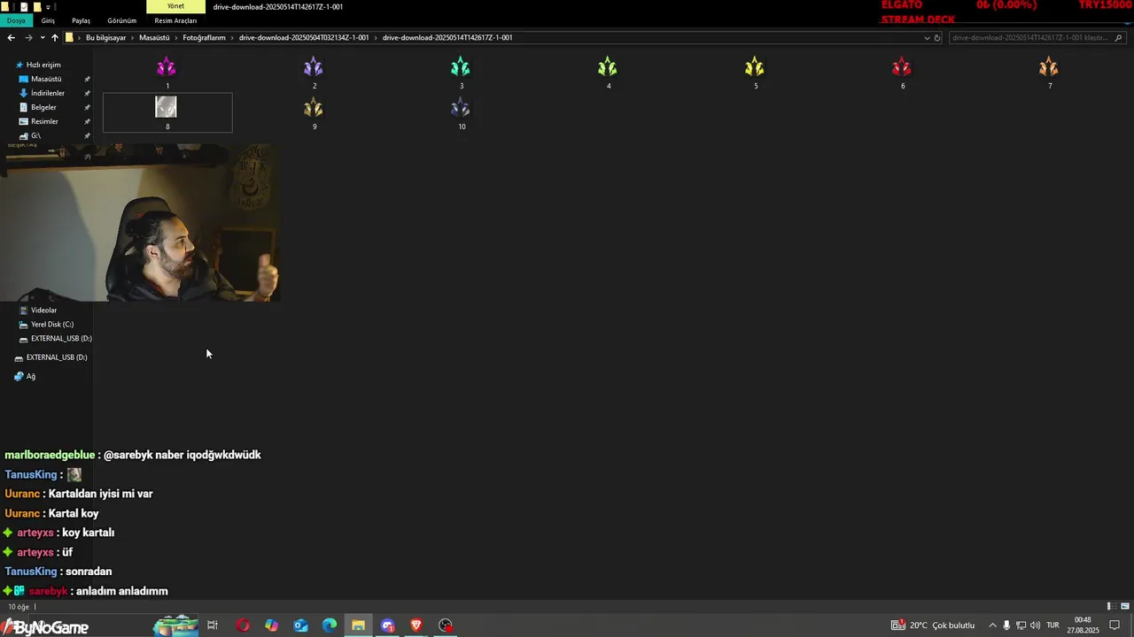1134x637 pixels.
Task: Go back with the Back arrow
Action: point(11,37)
